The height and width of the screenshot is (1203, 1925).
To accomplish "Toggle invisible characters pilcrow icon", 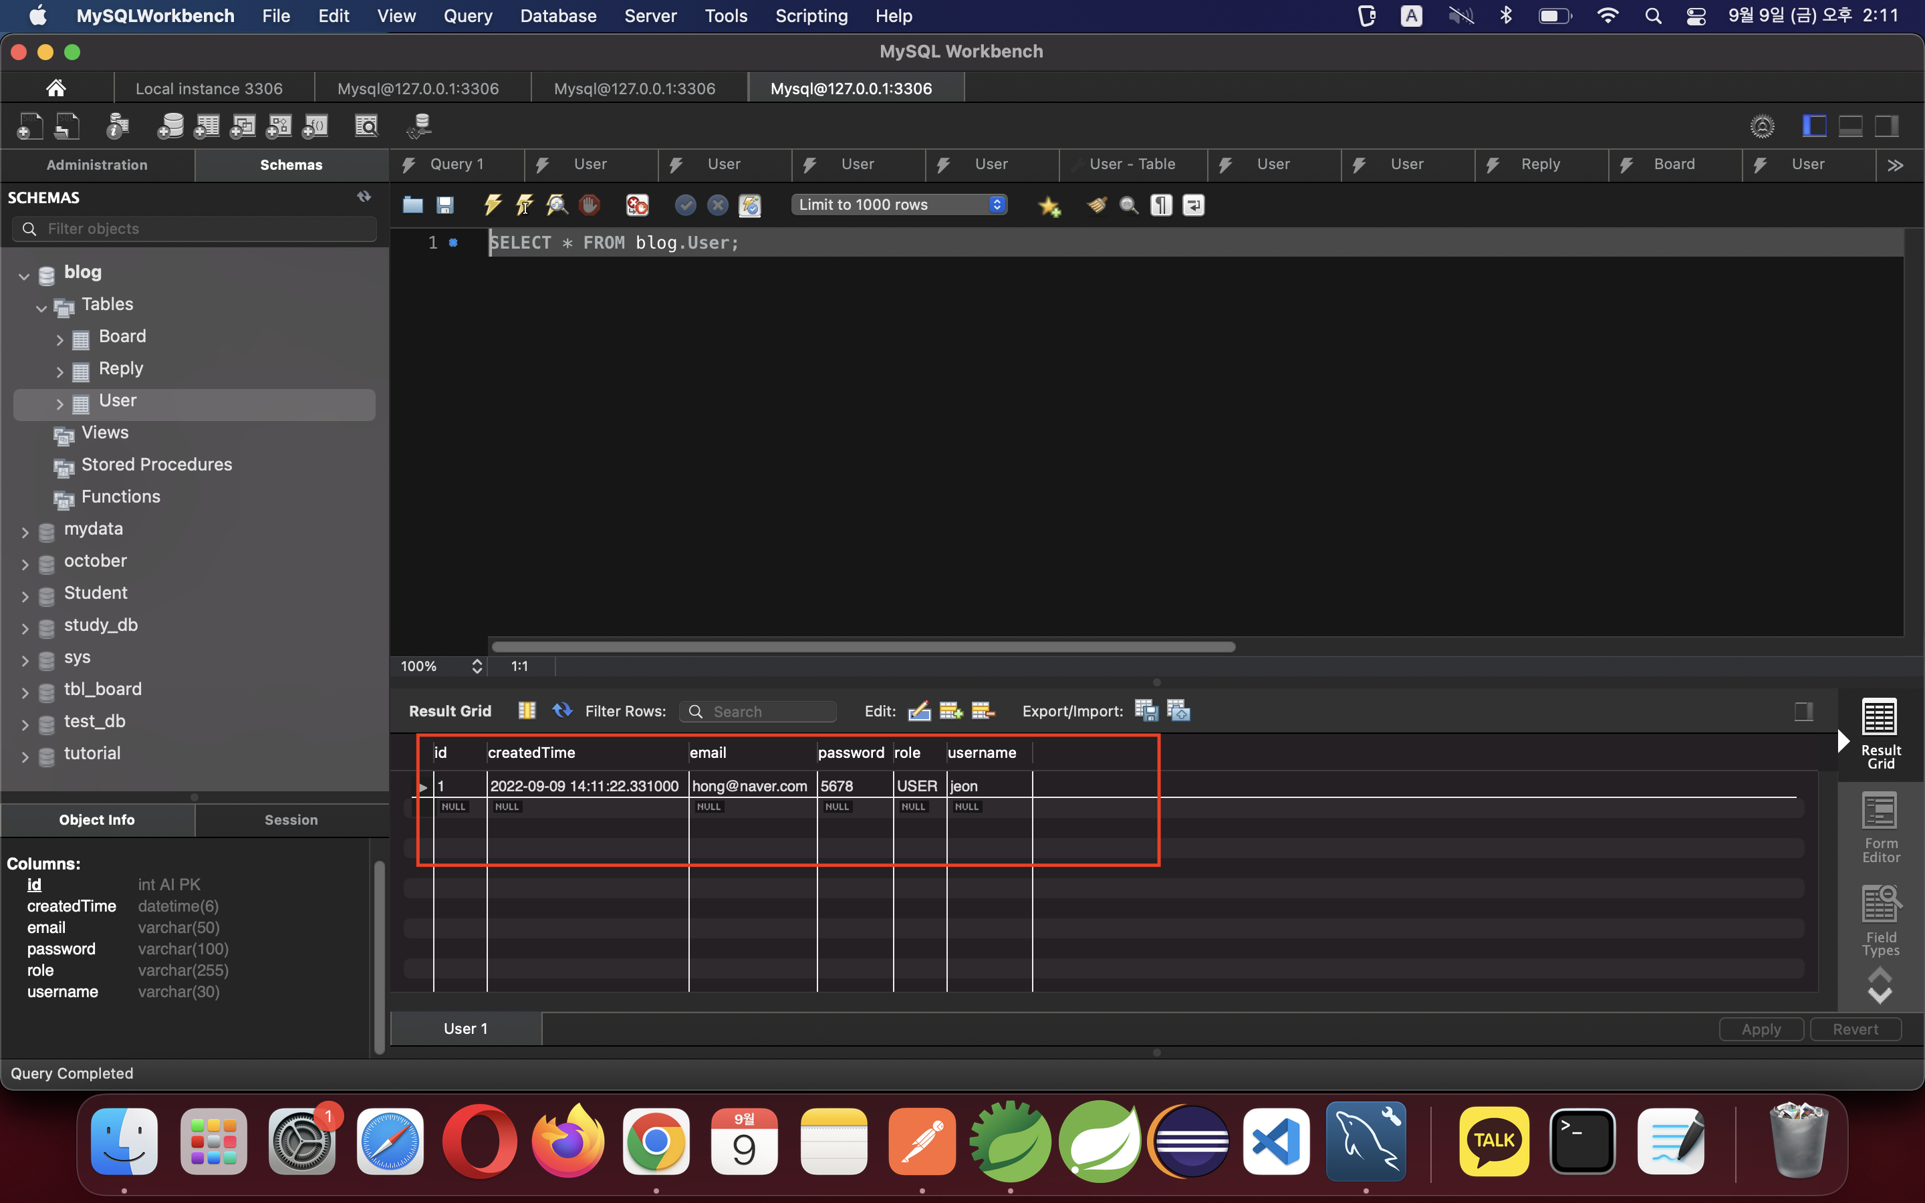I will pos(1162,205).
